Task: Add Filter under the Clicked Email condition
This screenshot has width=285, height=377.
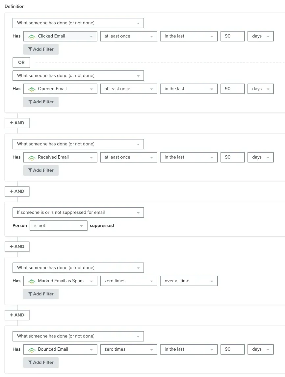Action: [41, 49]
